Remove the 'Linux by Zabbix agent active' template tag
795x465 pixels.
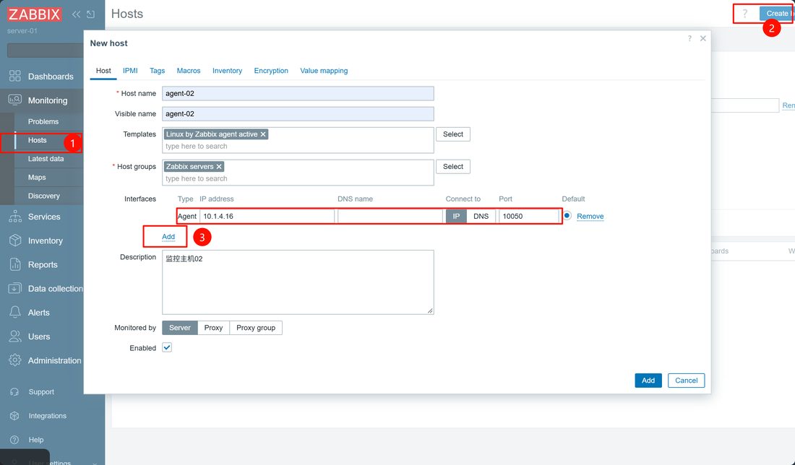pos(263,134)
